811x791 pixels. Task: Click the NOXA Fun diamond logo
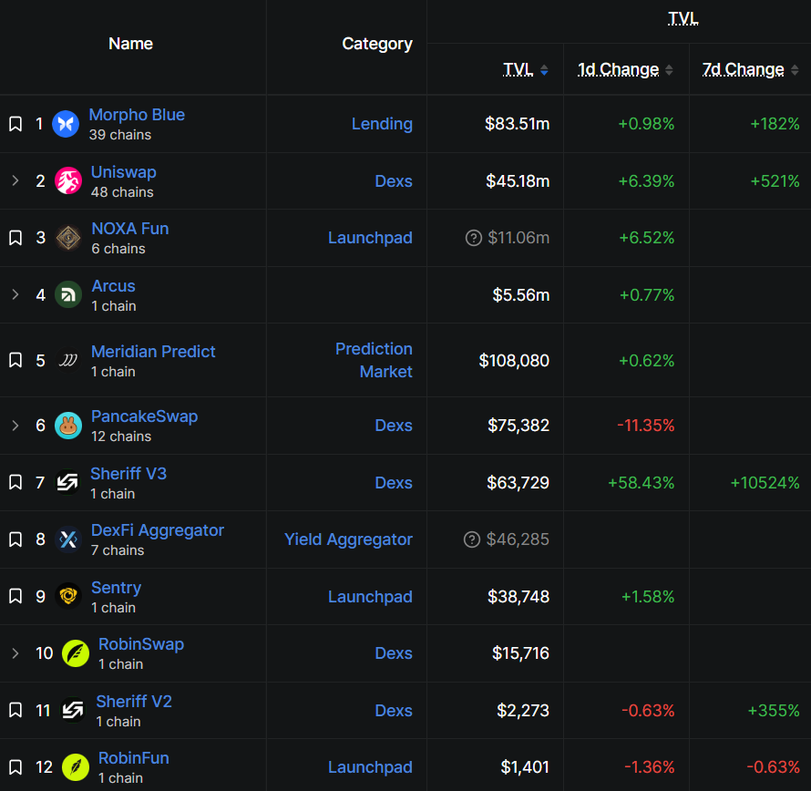(68, 238)
